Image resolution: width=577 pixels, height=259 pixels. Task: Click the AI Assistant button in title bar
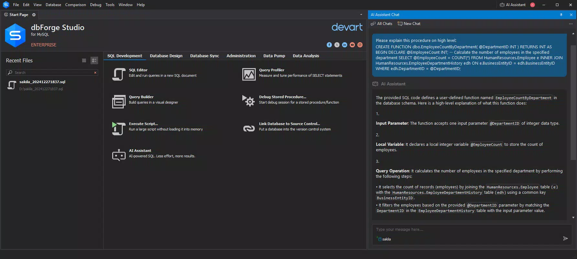point(513,5)
